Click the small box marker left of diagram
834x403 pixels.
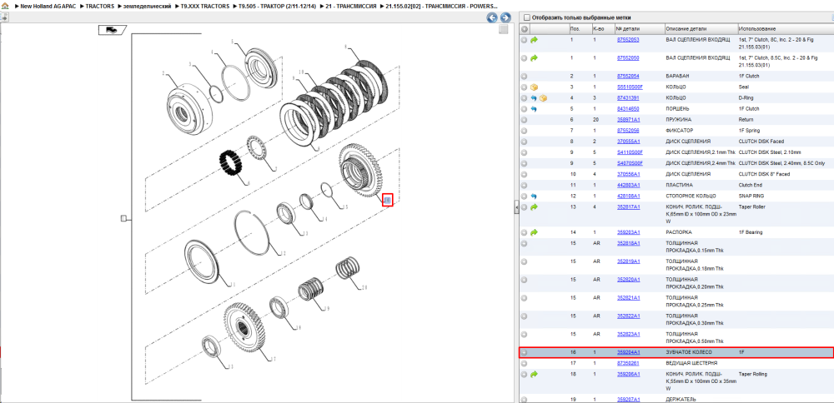click(x=123, y=218)
